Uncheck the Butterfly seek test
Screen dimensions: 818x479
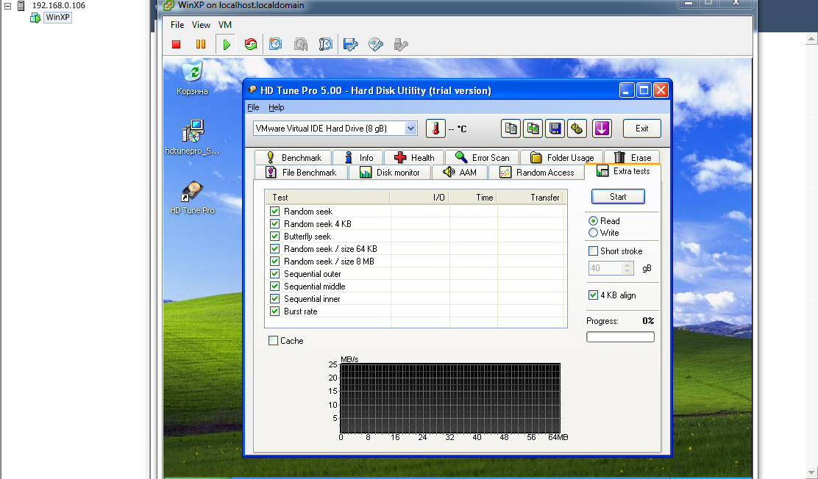click(x=275, y=237)
